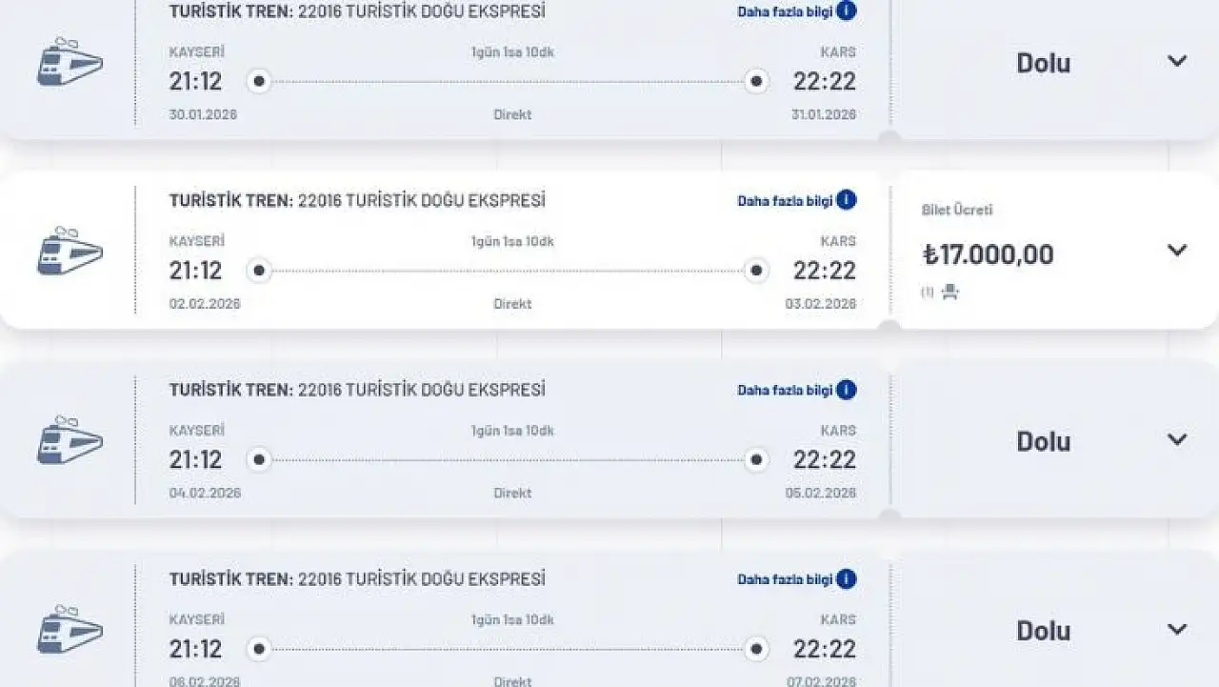Click info icon on 04.02.2026 train card

click(x=846, y=390)
